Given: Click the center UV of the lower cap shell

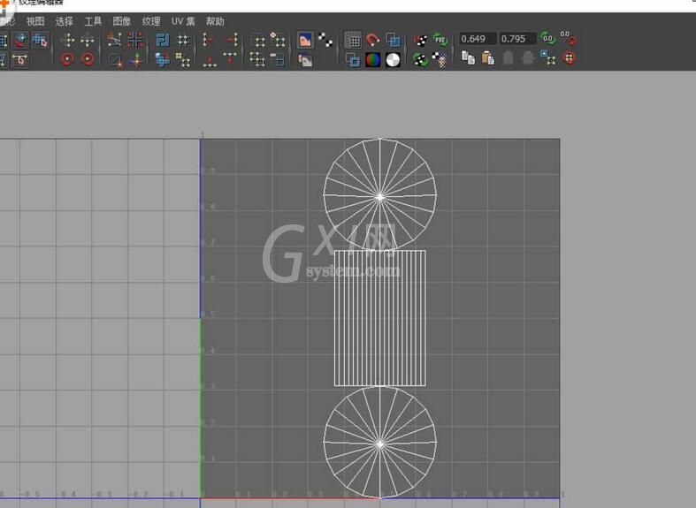Looking at the screenshot, I should [380, 444].
